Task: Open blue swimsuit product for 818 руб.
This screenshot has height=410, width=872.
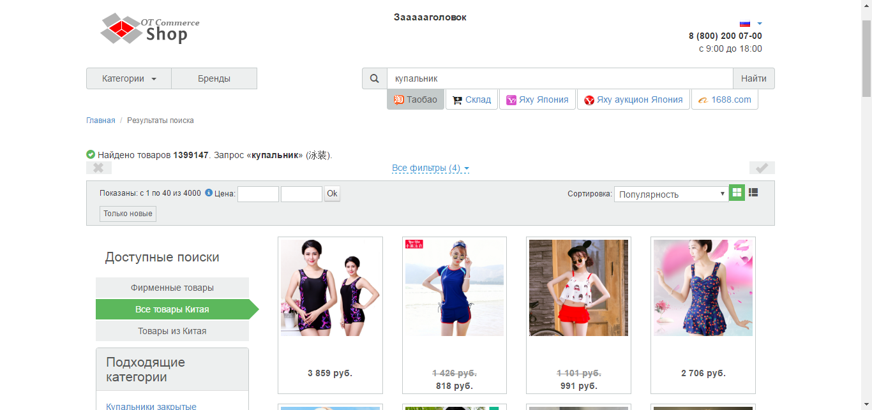Action: (x=455, y=315)
